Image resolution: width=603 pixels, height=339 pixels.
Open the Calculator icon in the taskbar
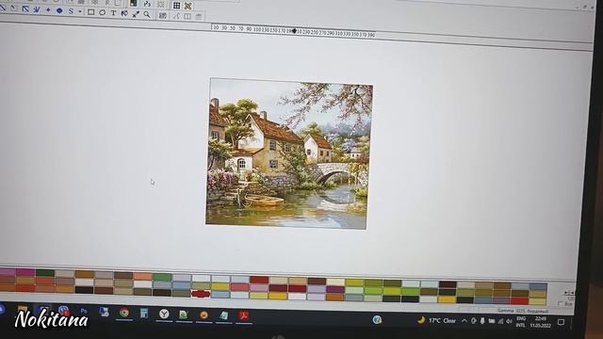(144, 314)
